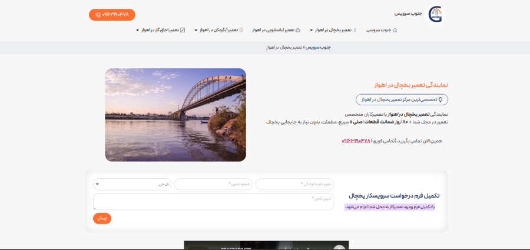Click the pink phone number link ۰۹۱۶۳۱۹۰۴۷۸

point(356,141)
